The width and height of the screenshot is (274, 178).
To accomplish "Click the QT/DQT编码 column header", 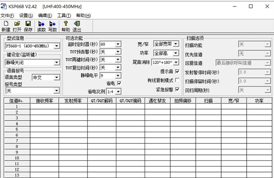I will click(x=130, y=101).
